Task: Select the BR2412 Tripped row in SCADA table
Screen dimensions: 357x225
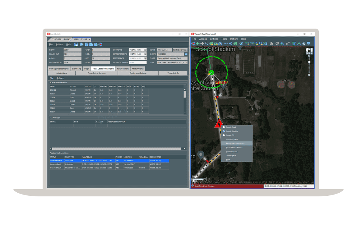Action: point(99,90)
